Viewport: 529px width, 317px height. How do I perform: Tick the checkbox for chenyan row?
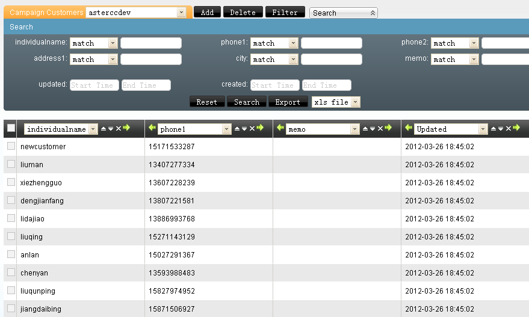click(x=11, y=272)
